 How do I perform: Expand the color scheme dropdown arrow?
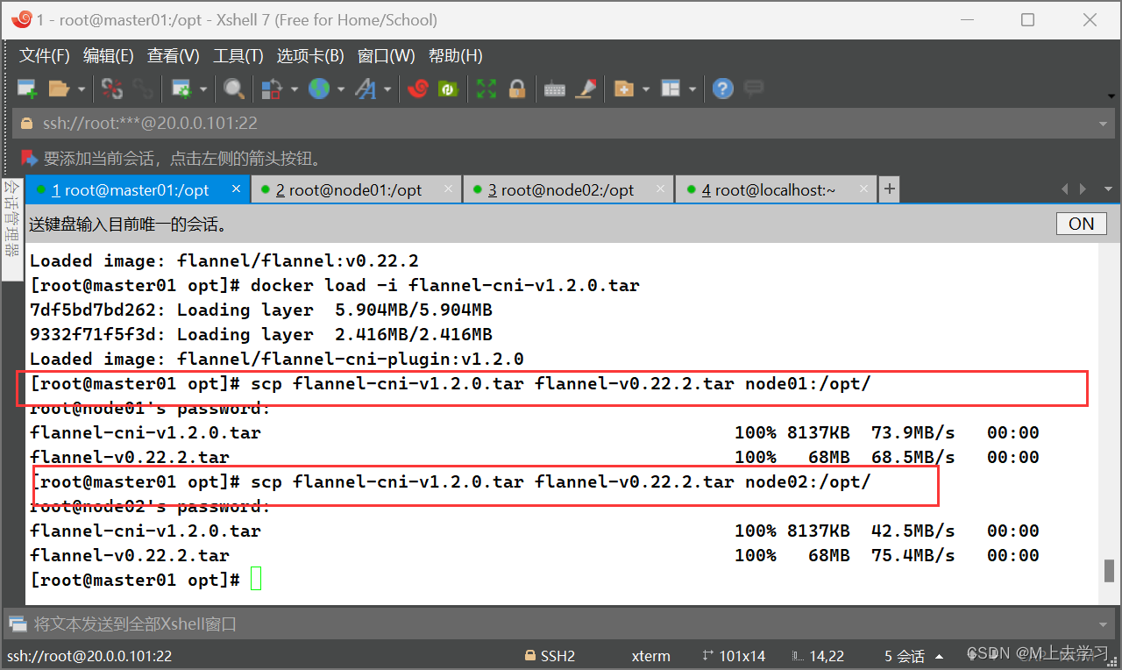[x=295, y=89]
